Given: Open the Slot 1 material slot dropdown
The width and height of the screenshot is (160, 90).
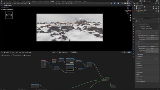Looking at the screenshot, I should click(55, 52).
